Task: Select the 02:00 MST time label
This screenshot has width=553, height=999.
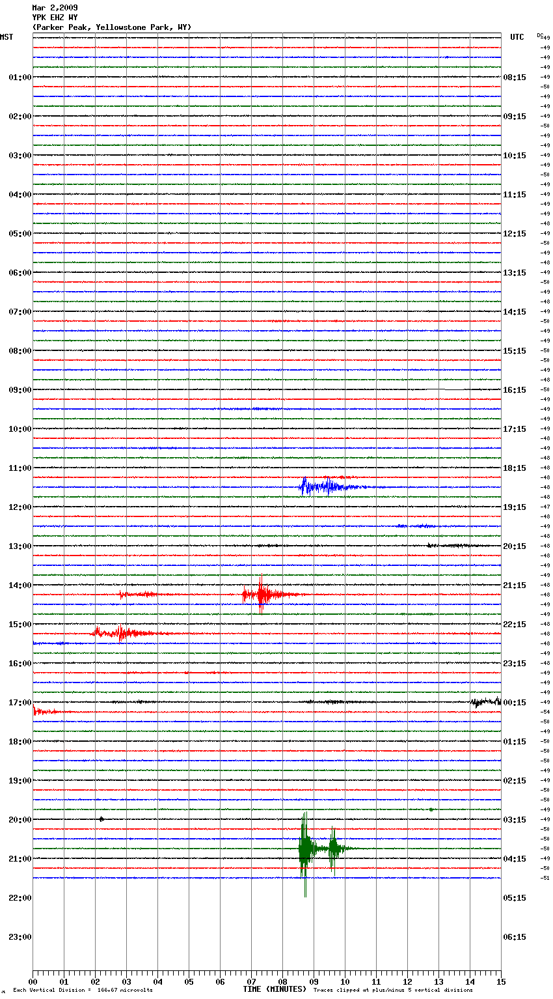Action: point(20,117)
